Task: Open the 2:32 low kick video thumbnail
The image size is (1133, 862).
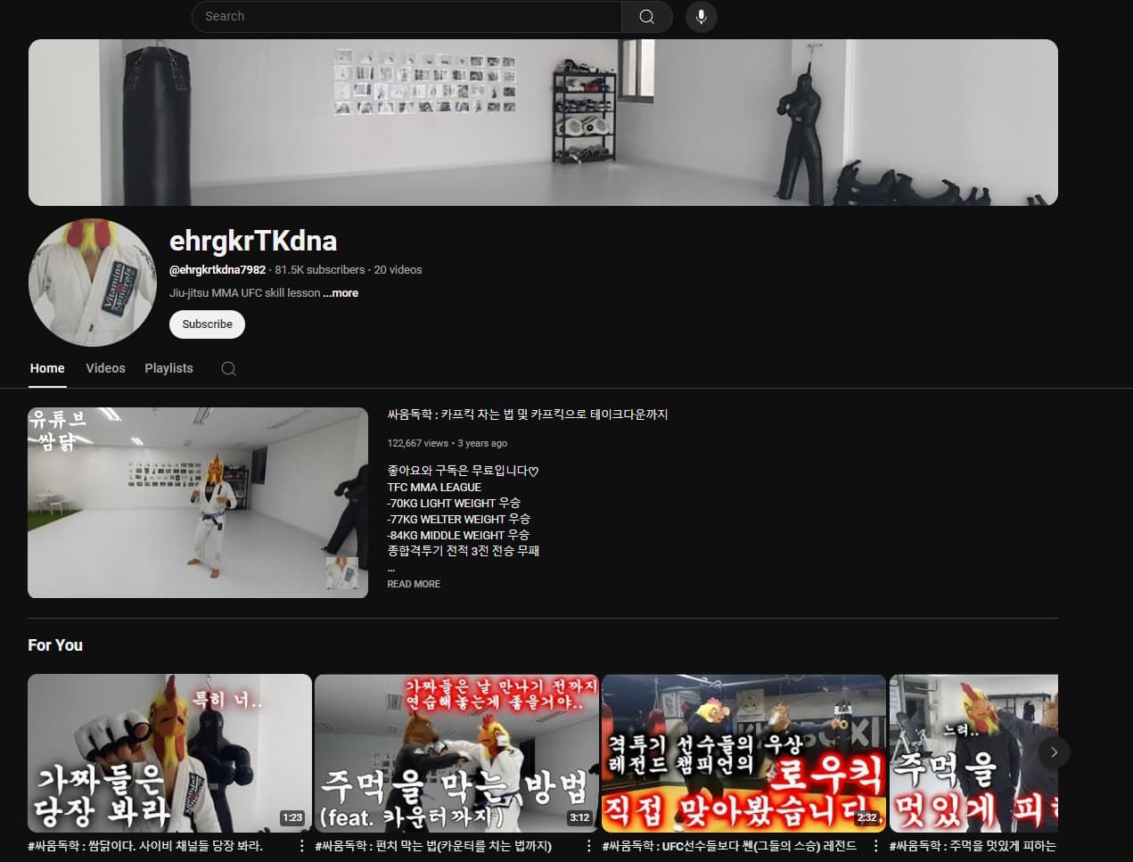Action: pyautogui.click(x=743, y=753)
